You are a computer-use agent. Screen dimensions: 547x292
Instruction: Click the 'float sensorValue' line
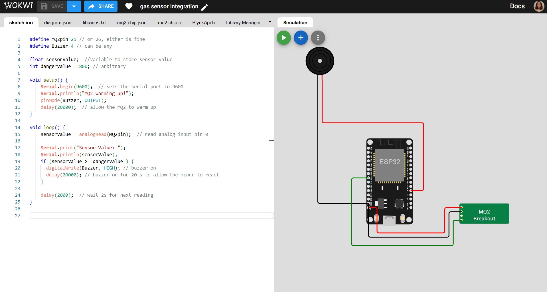[101, 59]
